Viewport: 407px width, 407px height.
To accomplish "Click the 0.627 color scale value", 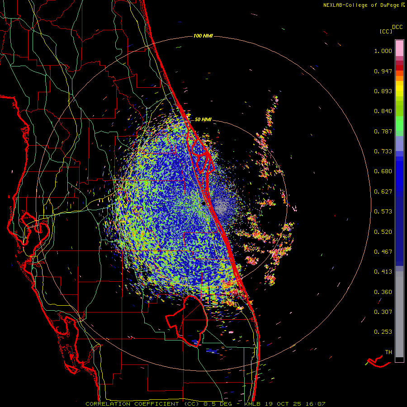I will click(383, 192).
